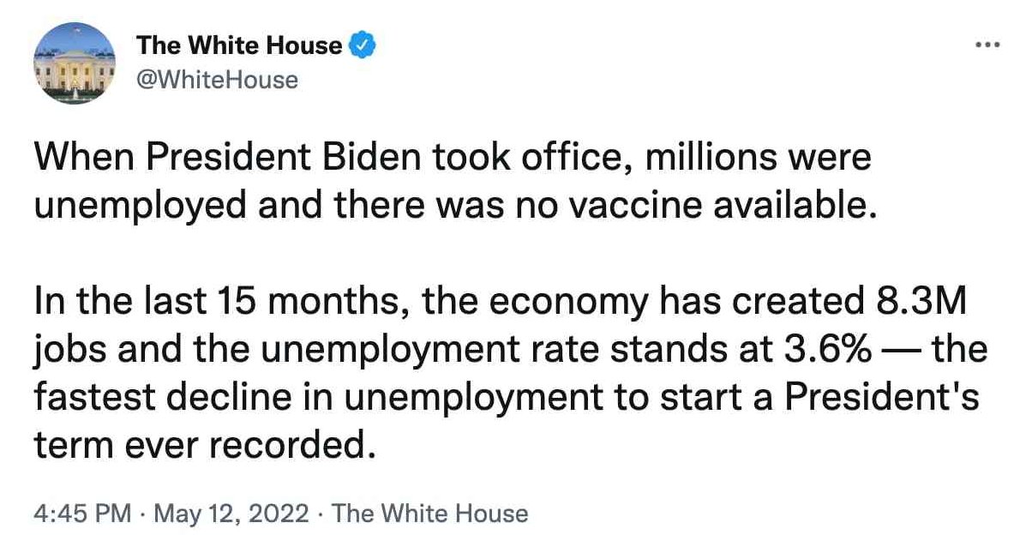Open the three-dot more options menu

[987, 45]
